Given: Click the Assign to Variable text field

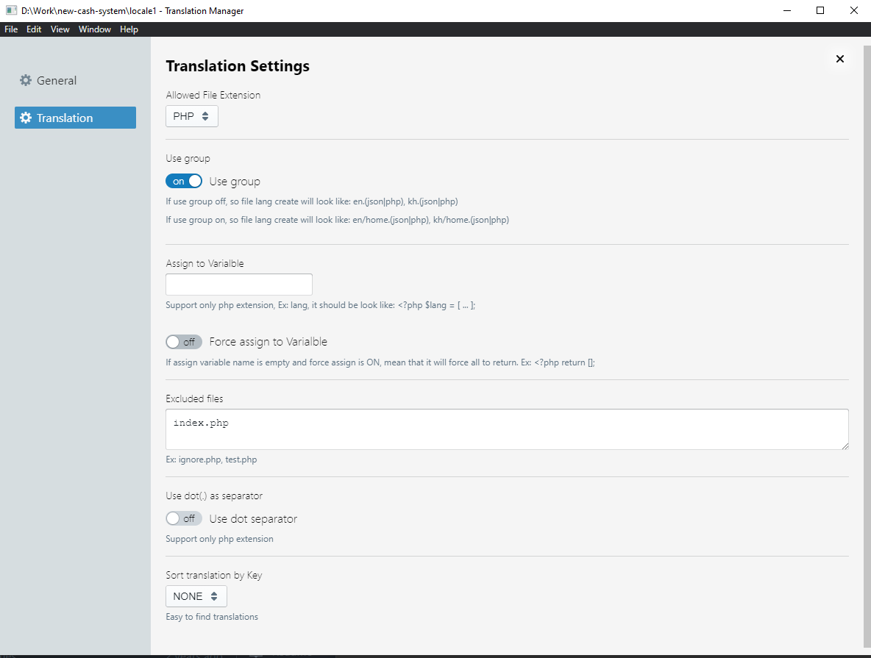Looking at the screenshot, I should coord(239,285).
